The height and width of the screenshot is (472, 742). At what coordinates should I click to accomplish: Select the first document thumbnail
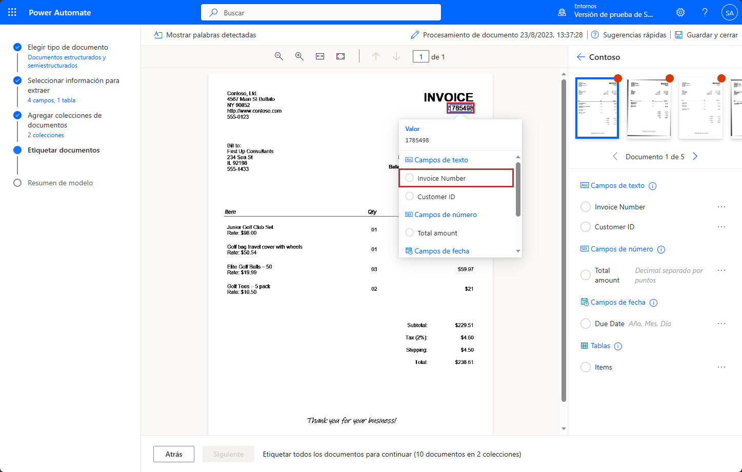click(597, 108)
